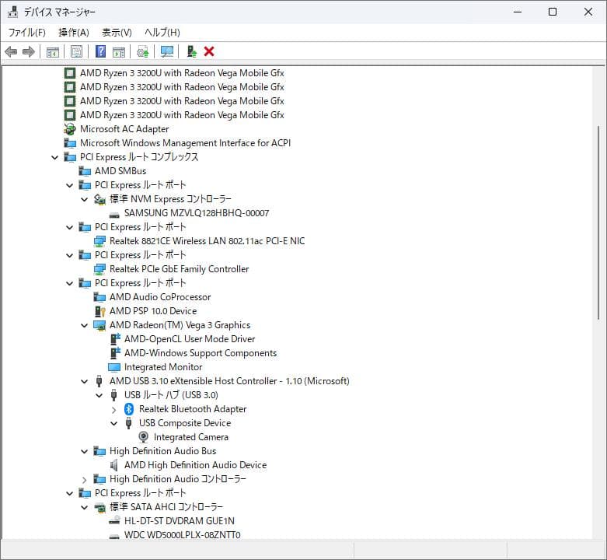The height and width of the screenshot is (560, 607).
Task: Open the ヘルプ(H) menu
Action: tap(162, 33)
